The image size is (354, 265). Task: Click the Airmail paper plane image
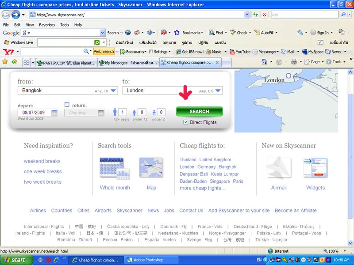(x=279, y=168)
